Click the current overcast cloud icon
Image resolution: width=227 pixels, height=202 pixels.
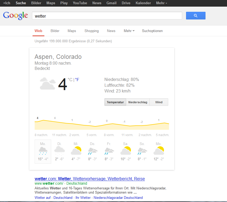pos(47,84)
